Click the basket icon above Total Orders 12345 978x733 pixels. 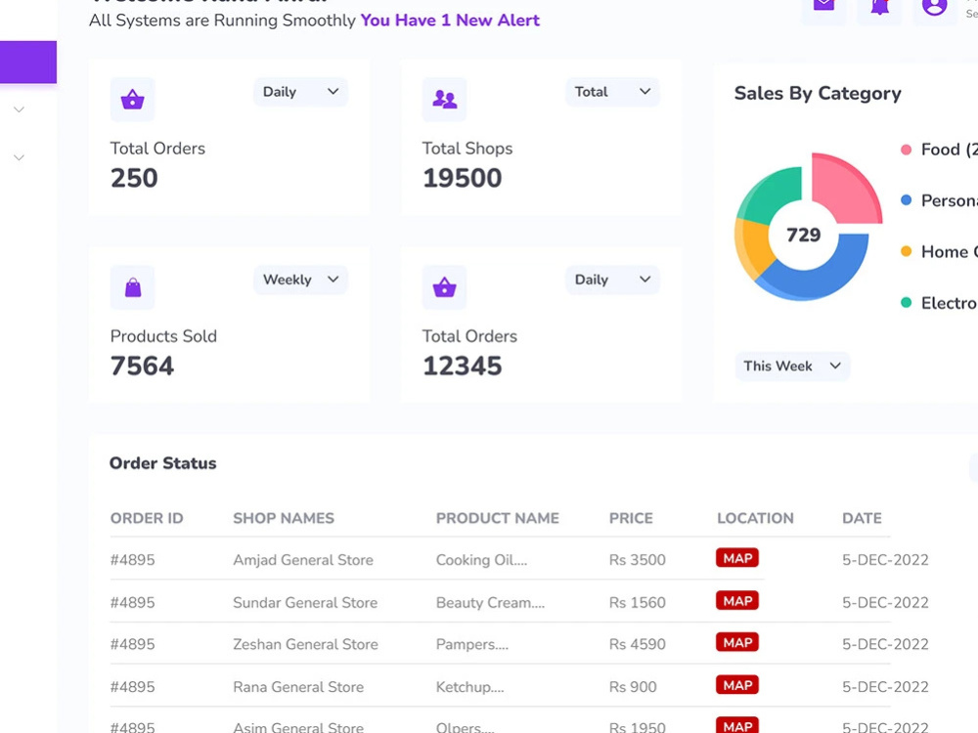(444, 287)
